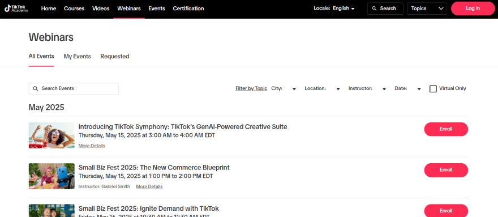Click More Details for New Commerce Blueprint
498x217 pixels.
pos(149,186)
